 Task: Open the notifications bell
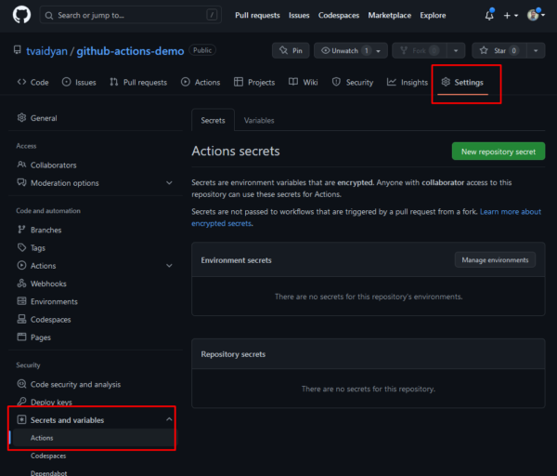pos(489,15)
